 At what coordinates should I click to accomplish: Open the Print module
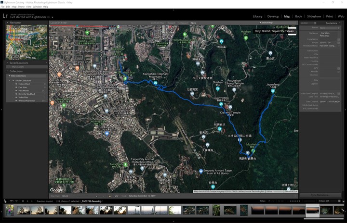329,16
